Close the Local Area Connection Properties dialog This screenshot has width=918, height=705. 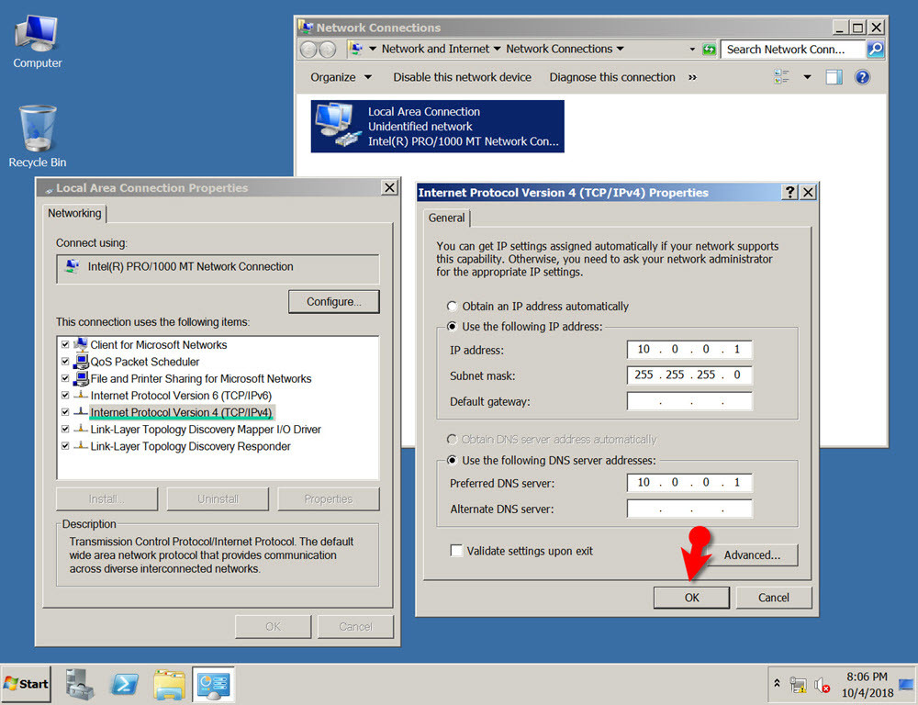(389, 187)
